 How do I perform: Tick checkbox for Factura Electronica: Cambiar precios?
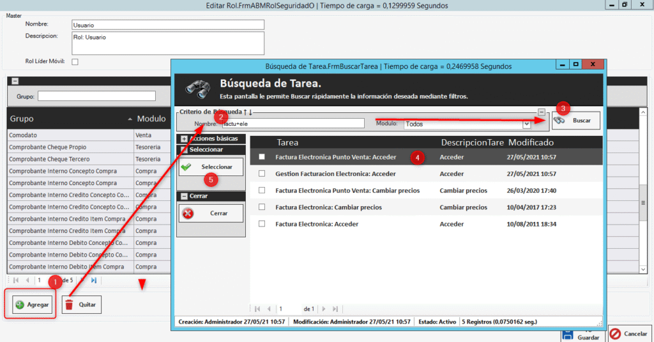point(262,207)
